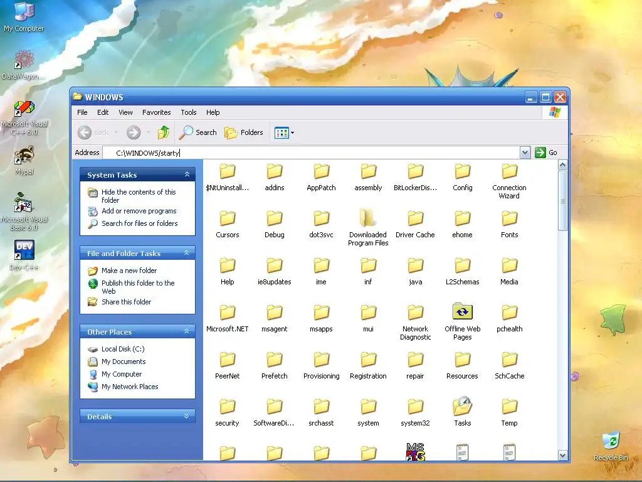Click the Back navigation button

point(93,132)
